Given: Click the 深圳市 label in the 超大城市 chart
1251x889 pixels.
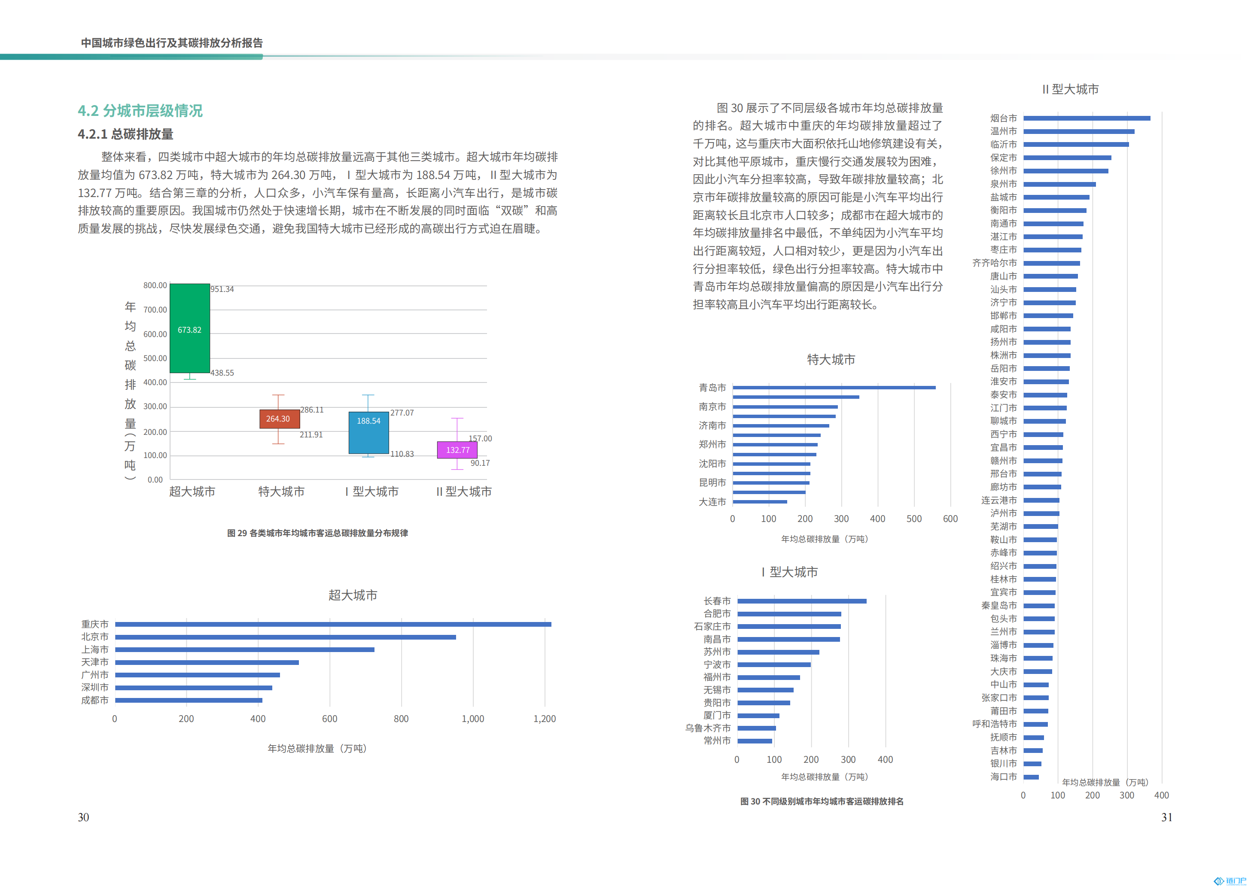Looking at the screenshot, I should [95, 688].
